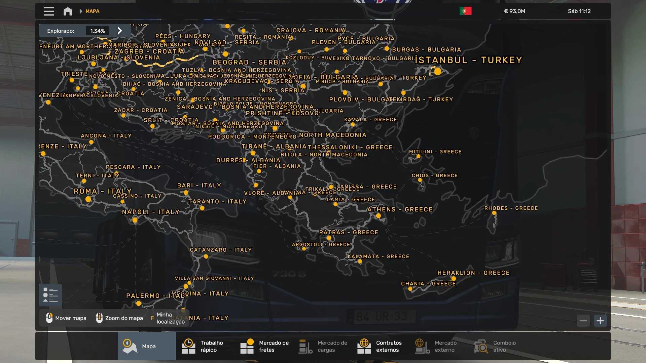Select Istanbul city marker on map
646x363 pixels.
click(437, 71)
